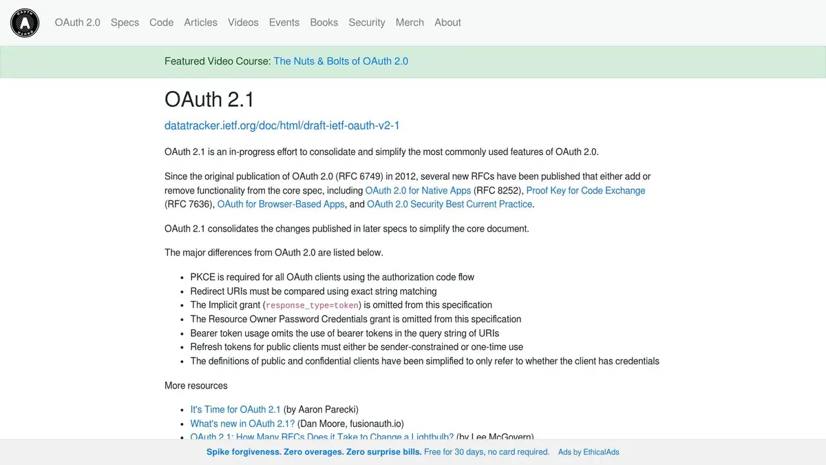Go to the Code section

162,23
